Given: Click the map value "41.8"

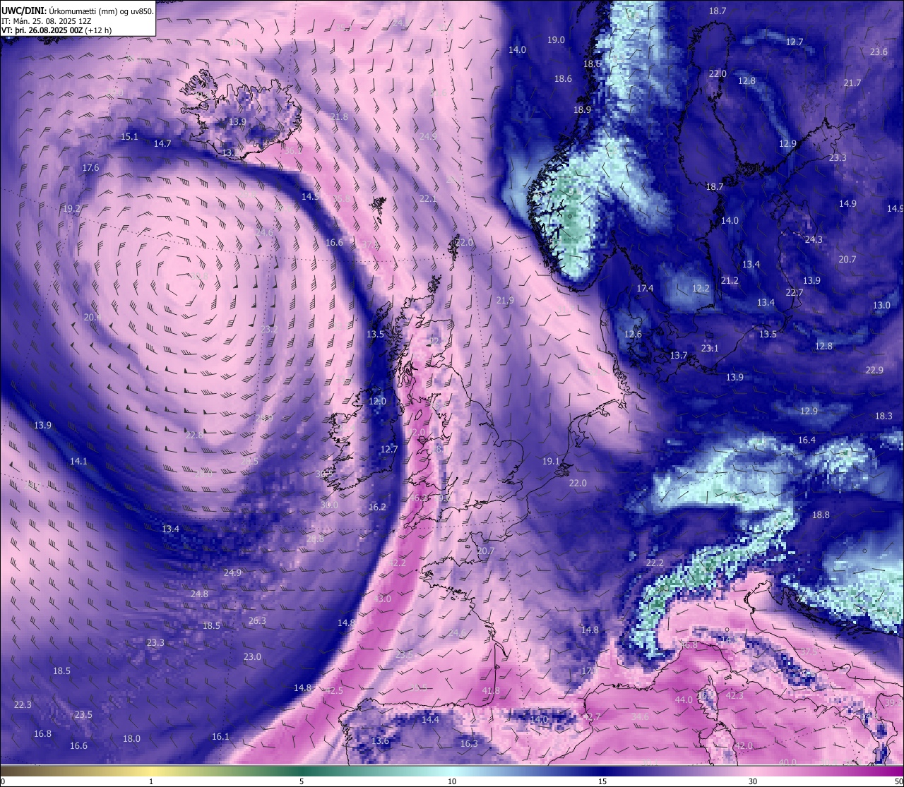Looking at the screenshot, I should coord(490,691).
